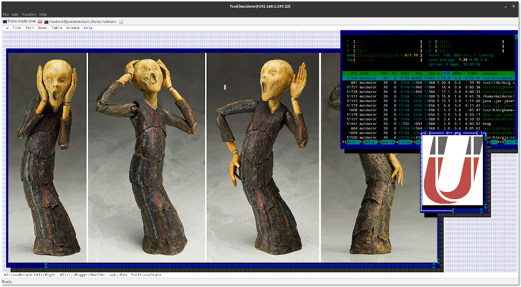Close the maldoror@pandemonium tab
Image resolution: width=521 pixels, height=287 pixels.
[x=121, y=22]
